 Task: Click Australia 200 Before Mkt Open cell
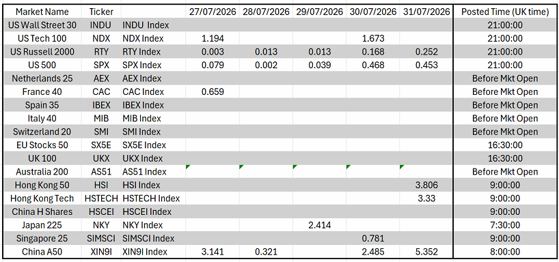click(x=505, y=171)
